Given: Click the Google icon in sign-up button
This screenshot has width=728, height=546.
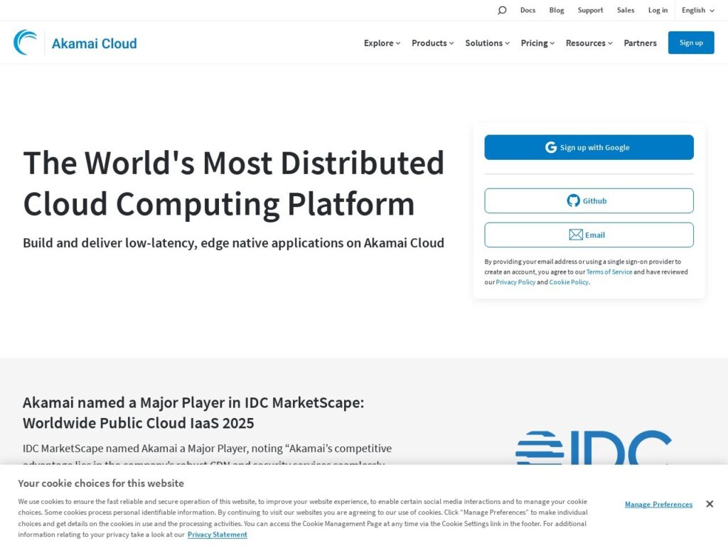Looking at the screenshot, I should (551, 147).
